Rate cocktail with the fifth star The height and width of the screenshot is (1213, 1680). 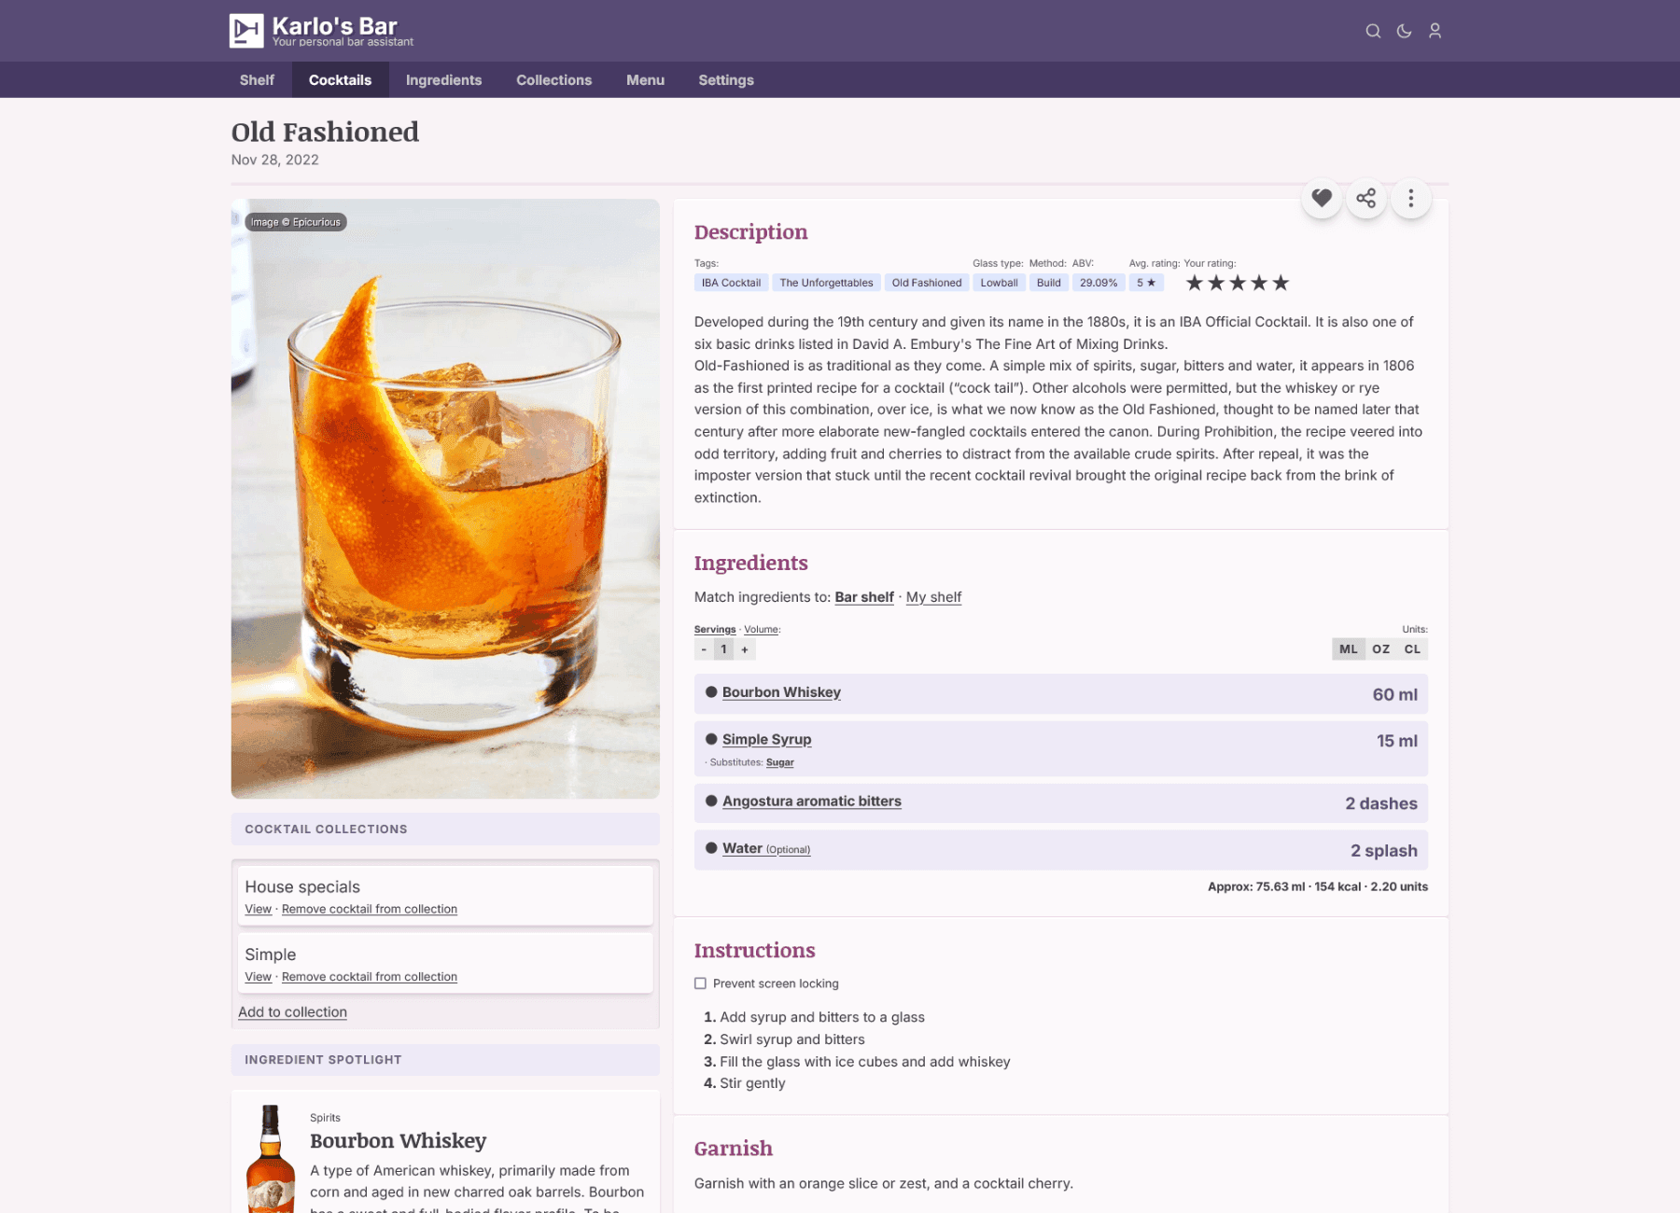click(x=1281, y=283)
